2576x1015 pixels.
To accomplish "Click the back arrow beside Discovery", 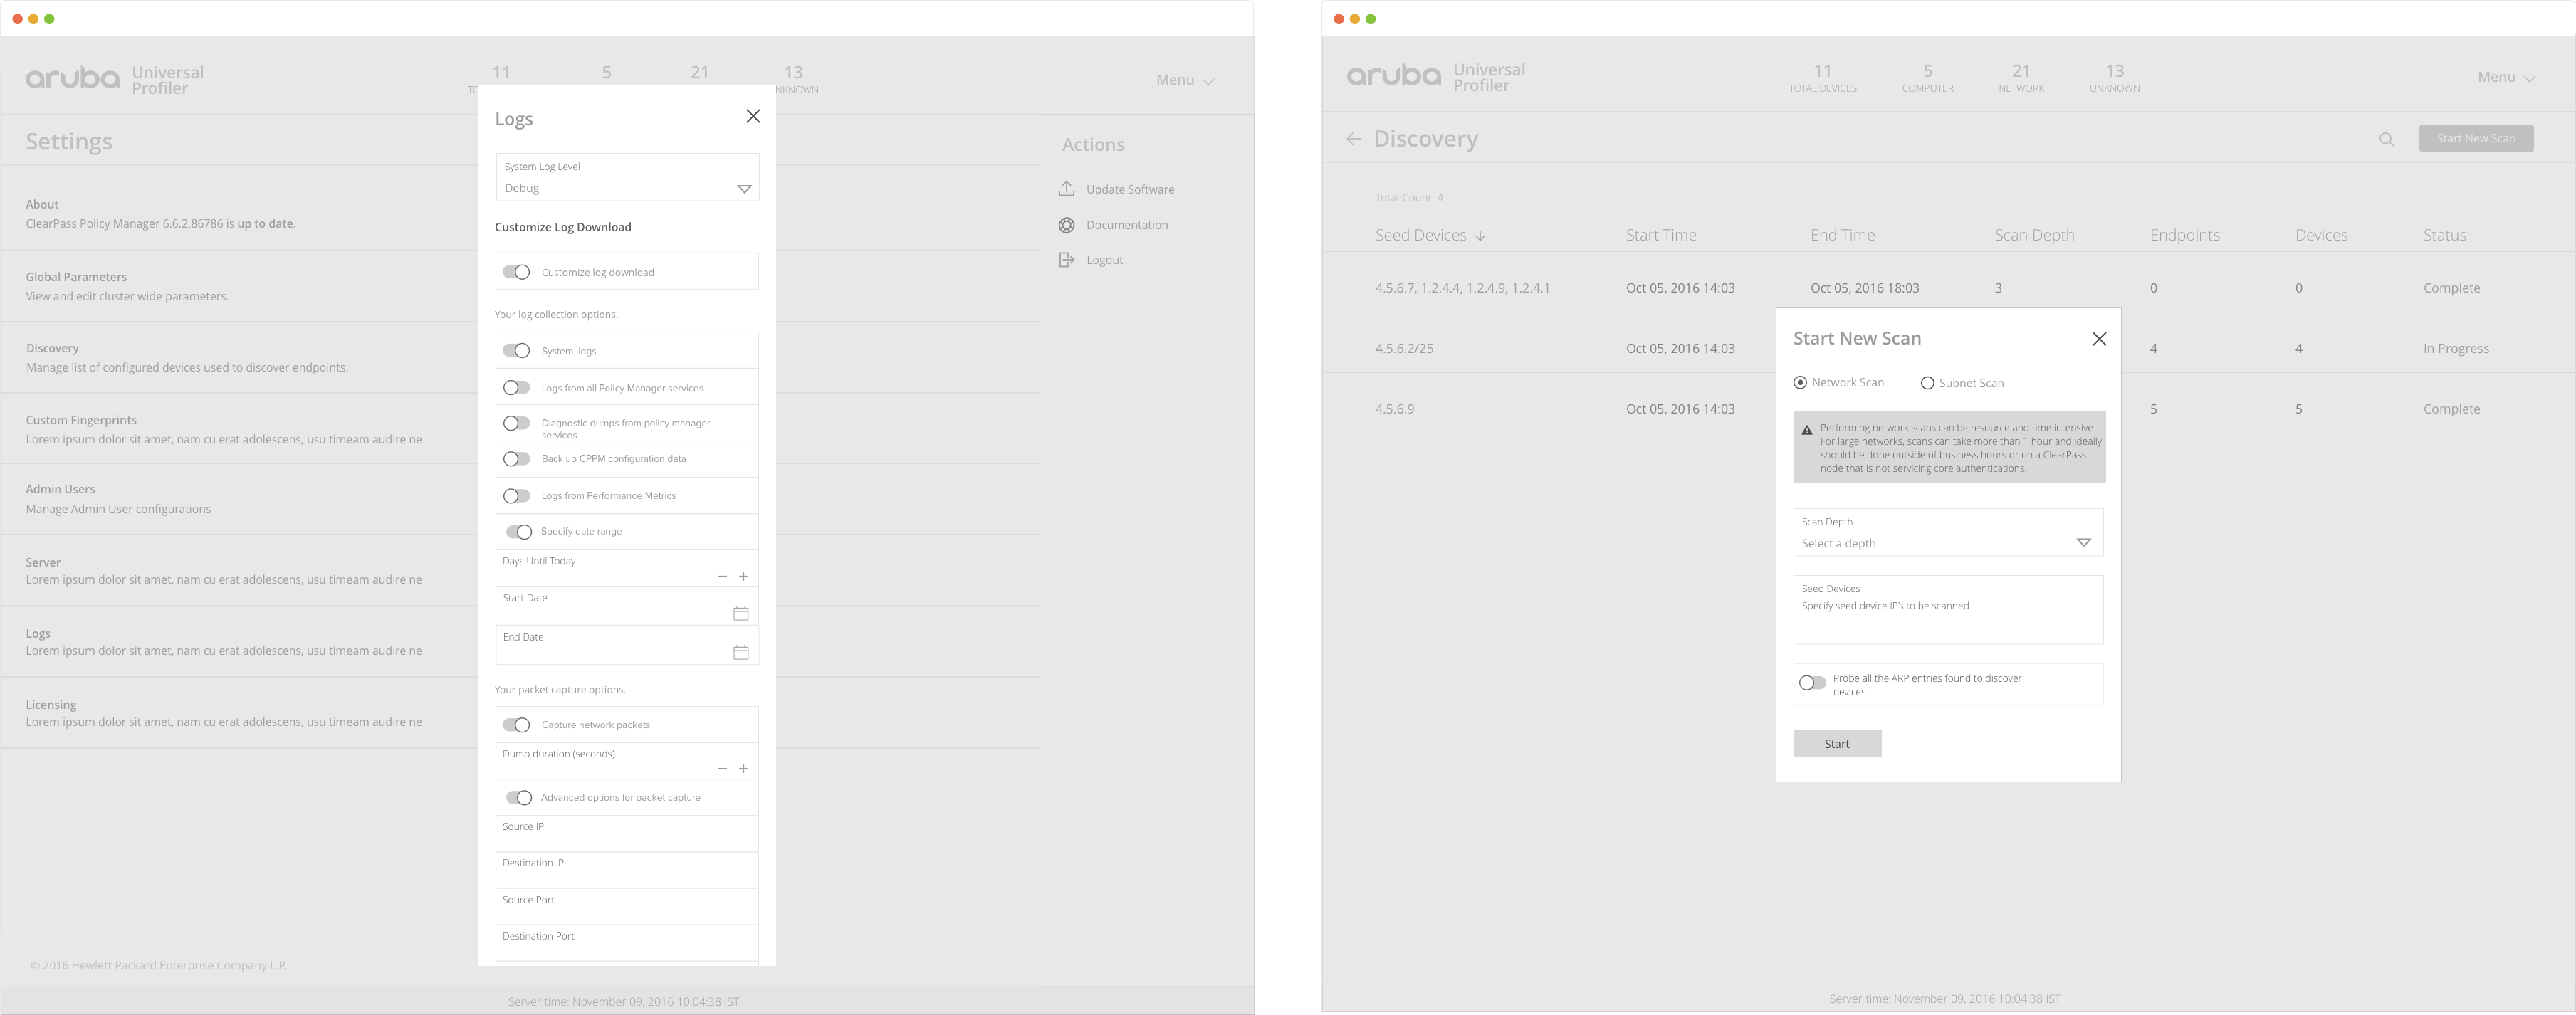I will (x=1353, y=139).
